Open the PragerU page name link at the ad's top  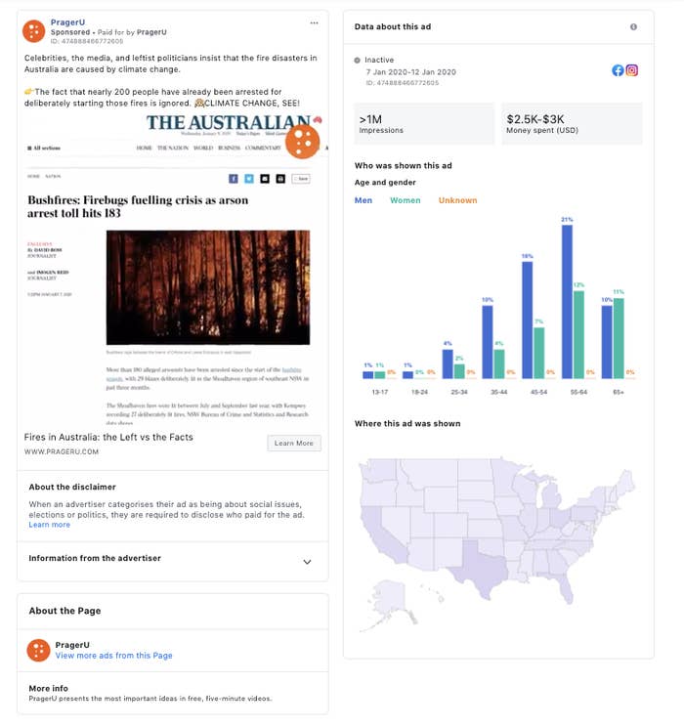point(67,22)
